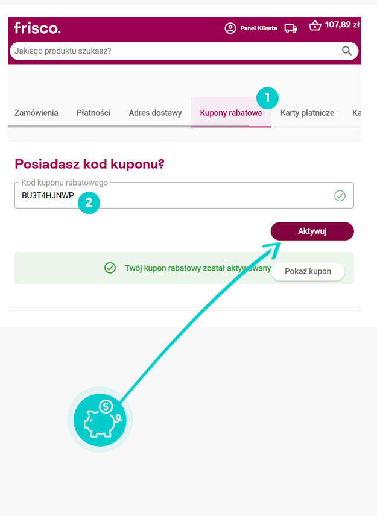The height and width of the screenshot is (516, 377).
Task: Open the Panel Klienta user icon
Action: [230, 28]
